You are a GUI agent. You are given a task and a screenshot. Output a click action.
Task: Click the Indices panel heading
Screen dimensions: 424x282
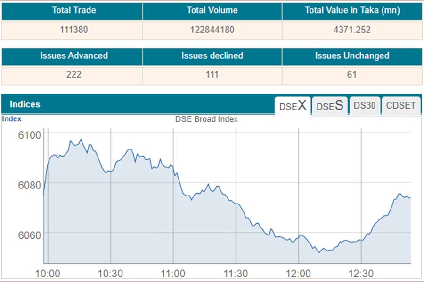click(25, 104)
